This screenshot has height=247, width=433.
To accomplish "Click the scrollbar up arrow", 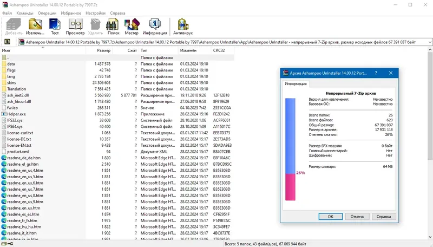I will (430, 50).
